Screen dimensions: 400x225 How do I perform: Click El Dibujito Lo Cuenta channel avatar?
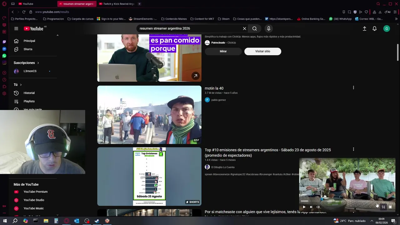point(207,167)
